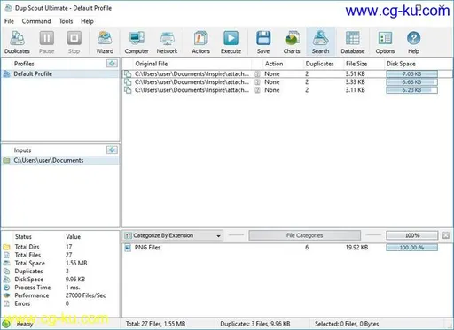
Task: Sort by Original File column header
Action: [x=152, y=64]
